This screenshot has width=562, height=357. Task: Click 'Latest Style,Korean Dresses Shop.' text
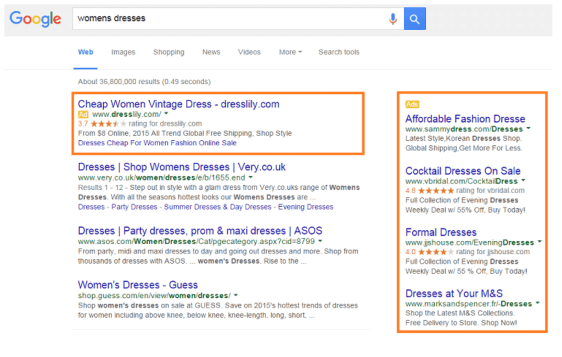pos(463,139)
